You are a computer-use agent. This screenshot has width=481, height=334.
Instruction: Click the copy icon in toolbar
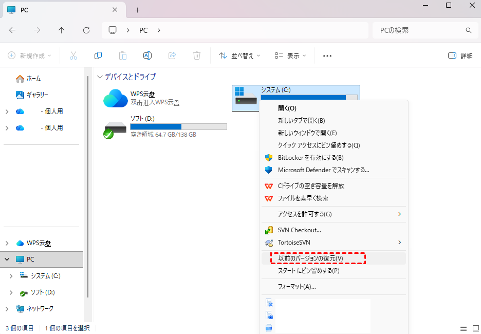coord(98,55)
